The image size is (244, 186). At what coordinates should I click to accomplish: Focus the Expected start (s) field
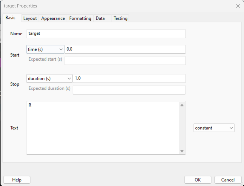pyautogui.click(x=125, y=61)
